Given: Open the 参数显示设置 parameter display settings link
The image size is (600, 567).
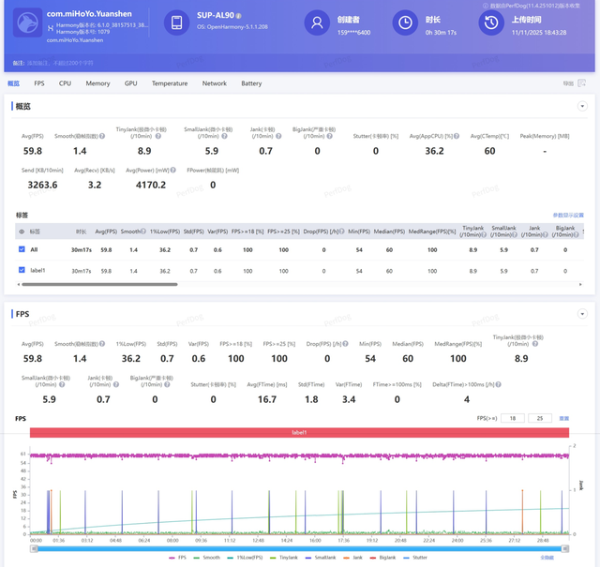Looking at the screenshot, I should pyautogui.click(x=568, y=215).
